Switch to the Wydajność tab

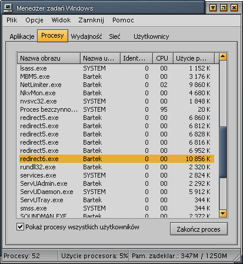tap(86, 36)
